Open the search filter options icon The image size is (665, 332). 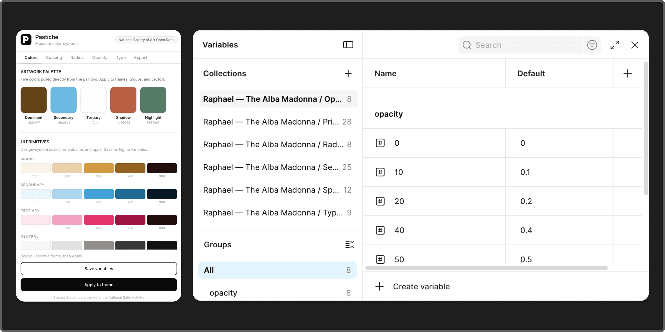(x=592, y=45)
